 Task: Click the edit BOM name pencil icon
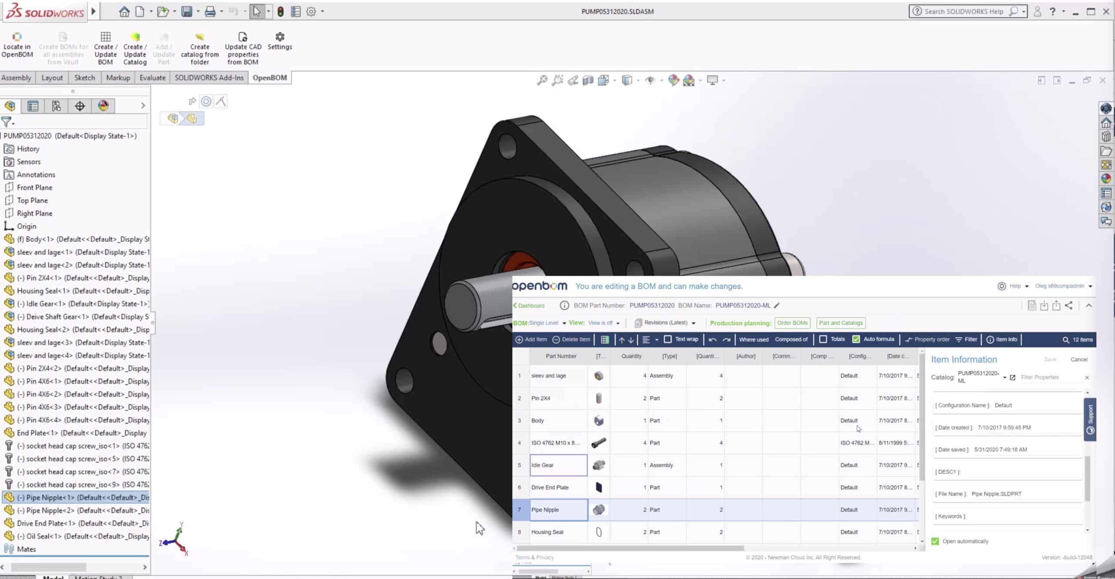coord(777,305)
